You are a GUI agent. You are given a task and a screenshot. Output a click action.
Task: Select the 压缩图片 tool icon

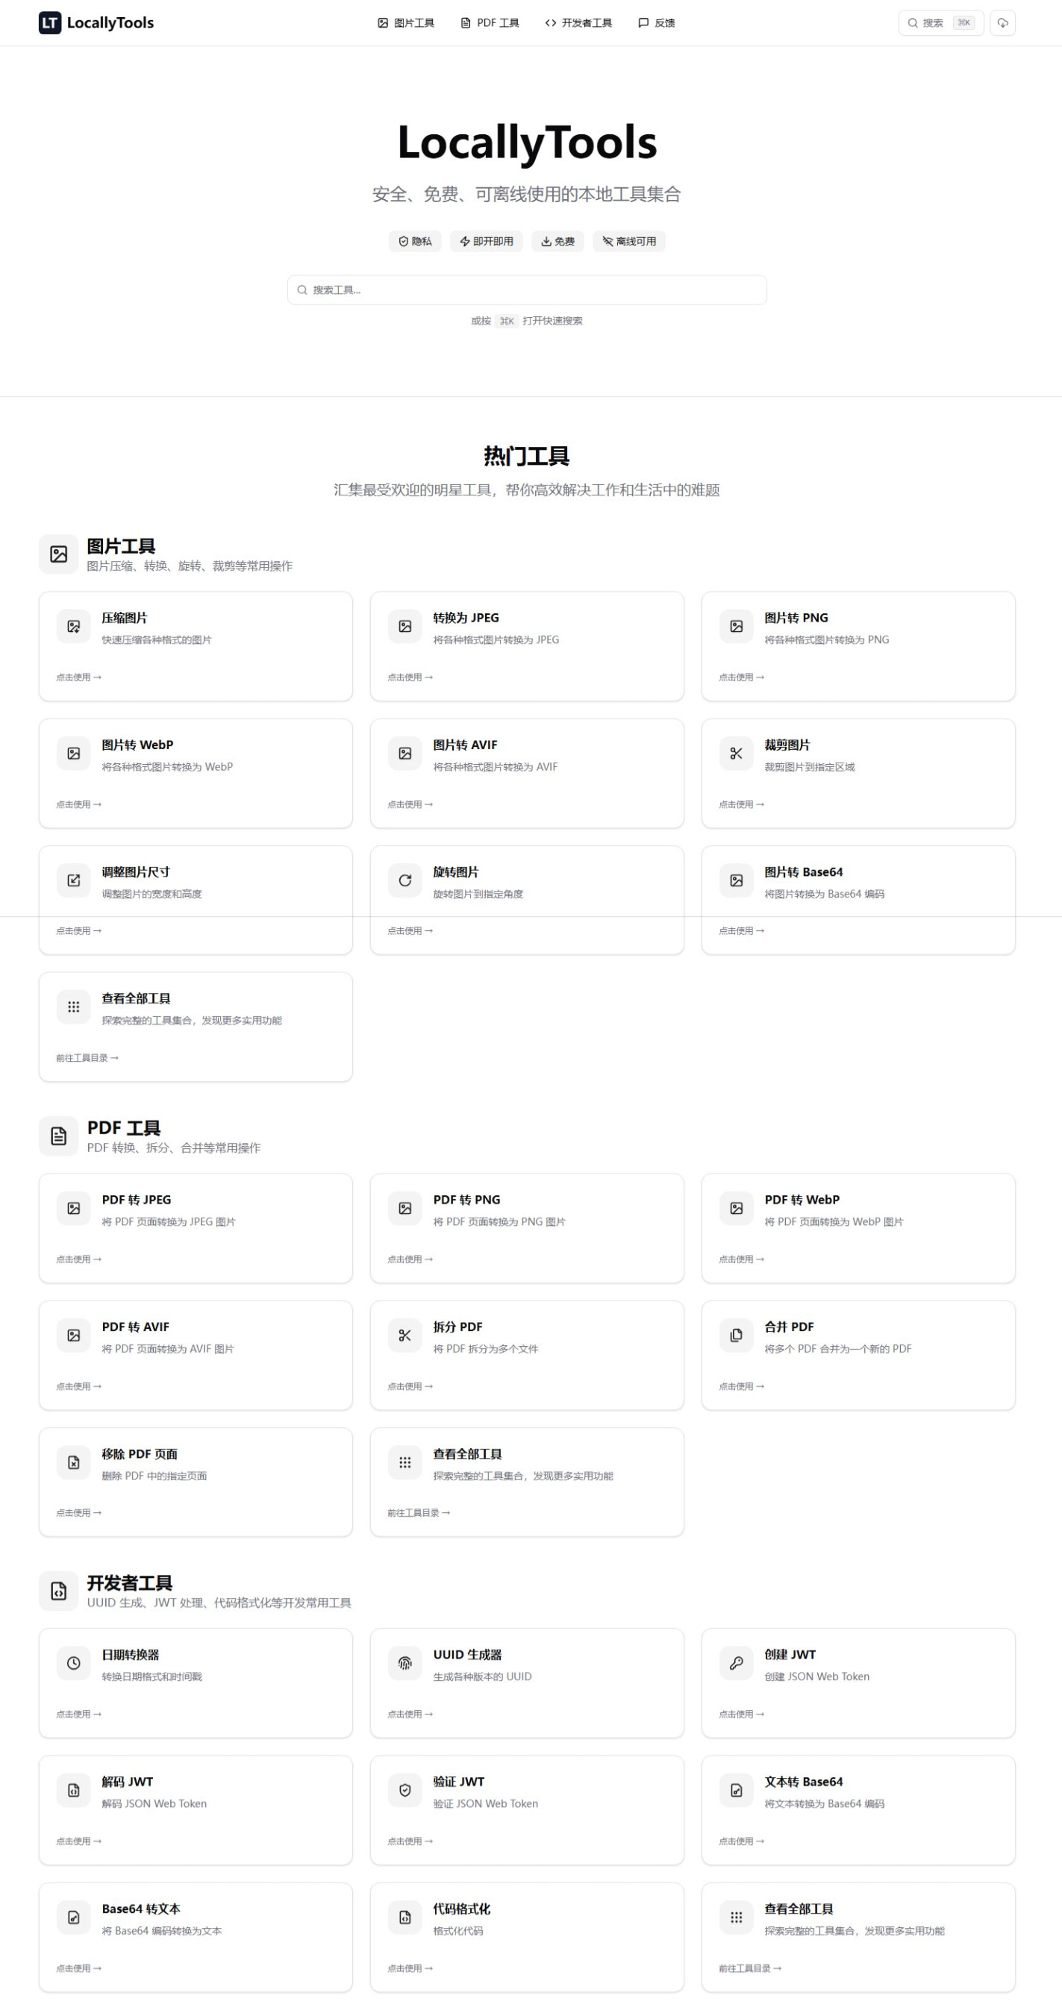73,626
